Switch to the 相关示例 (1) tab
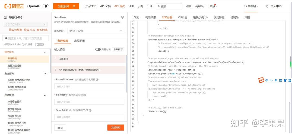Viewport: 292px width, 135px height. (200, 17)
